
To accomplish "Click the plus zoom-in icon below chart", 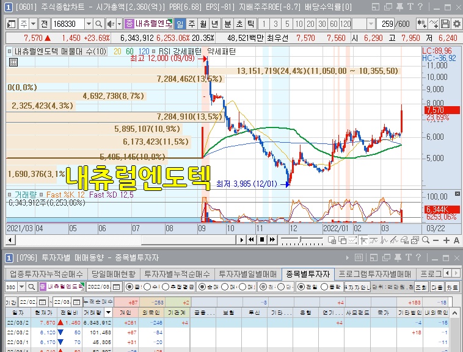I will [447, 240].
